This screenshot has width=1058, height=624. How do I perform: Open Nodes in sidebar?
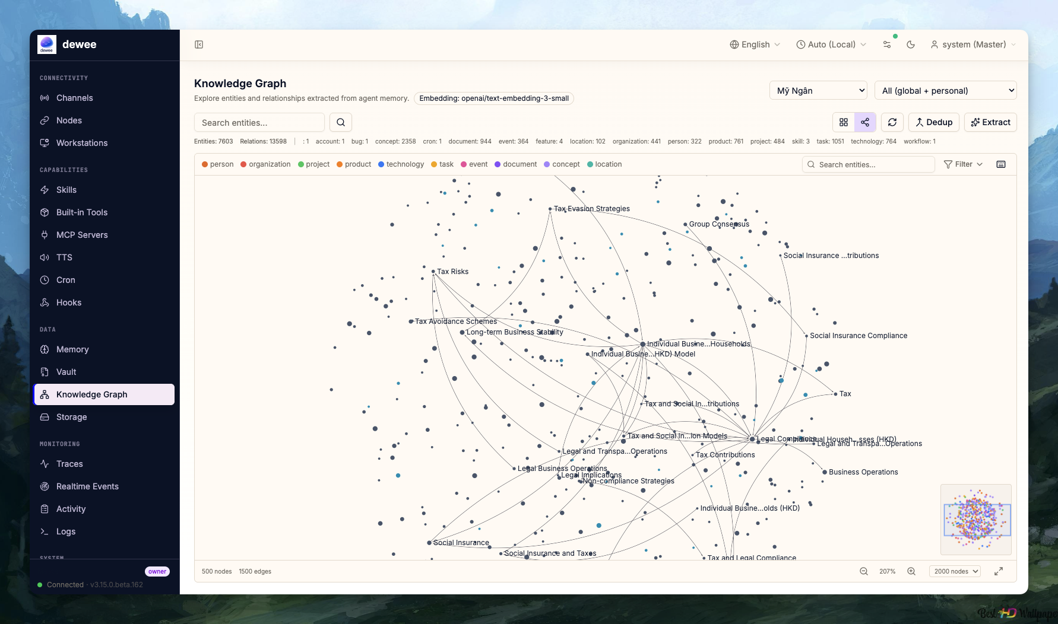[x=104, y=120]
